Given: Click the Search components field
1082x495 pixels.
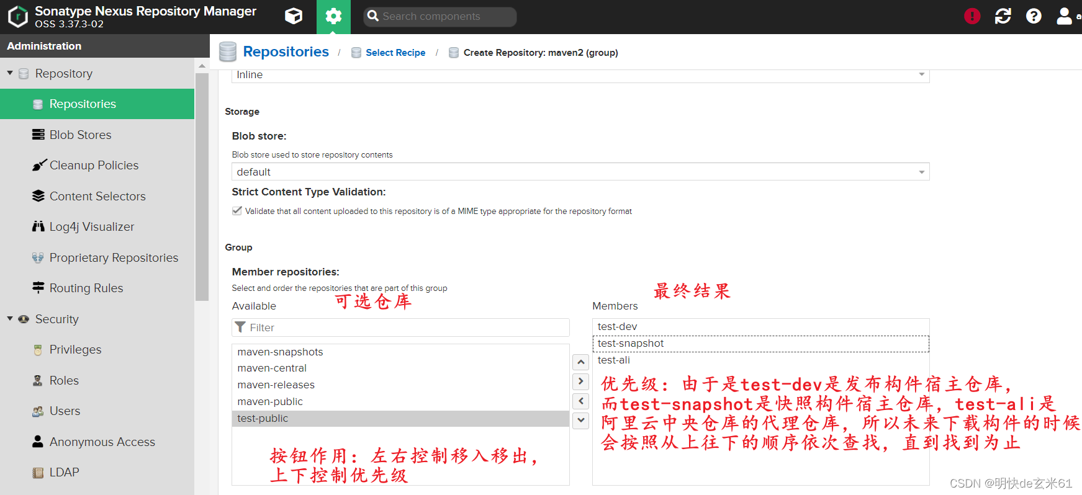Looking at the screenshot, I should (440, 17).
